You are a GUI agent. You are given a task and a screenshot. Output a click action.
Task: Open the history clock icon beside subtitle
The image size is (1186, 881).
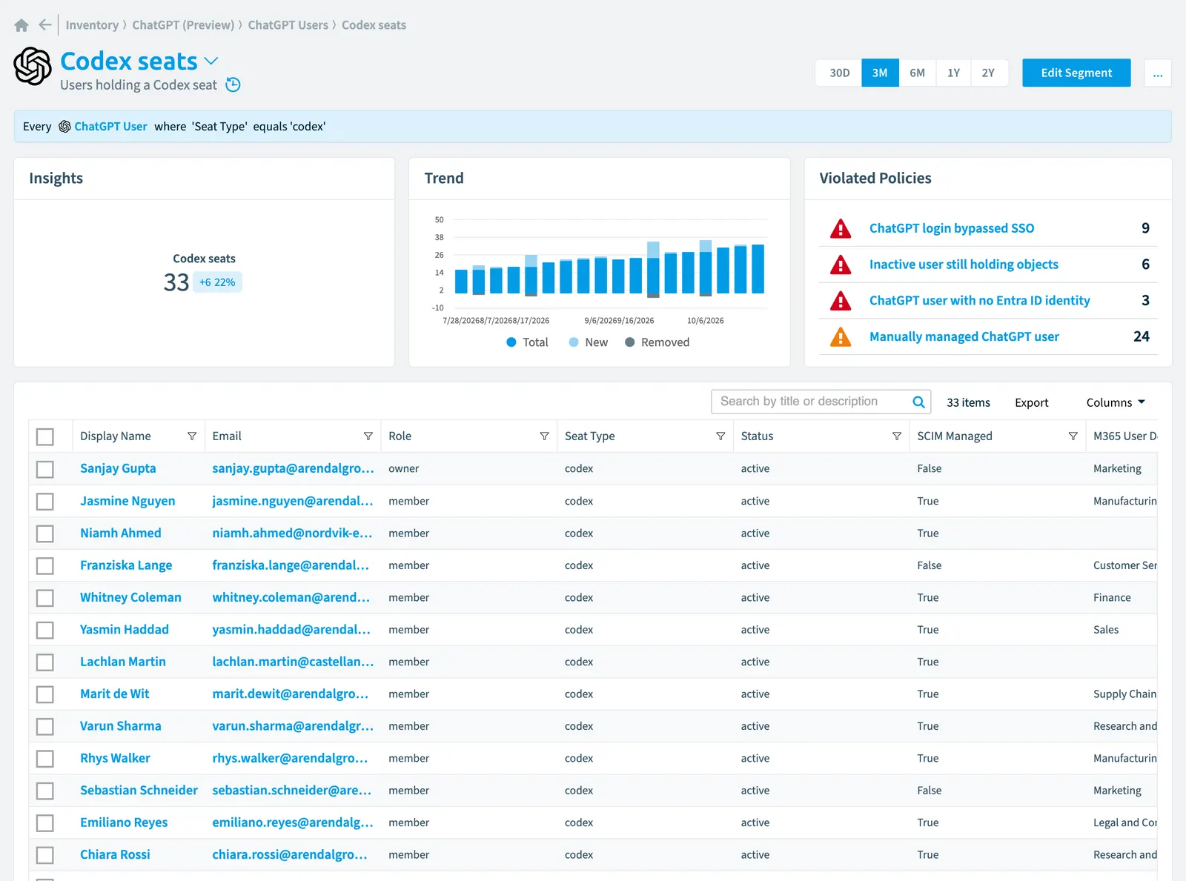click(233, 84)
